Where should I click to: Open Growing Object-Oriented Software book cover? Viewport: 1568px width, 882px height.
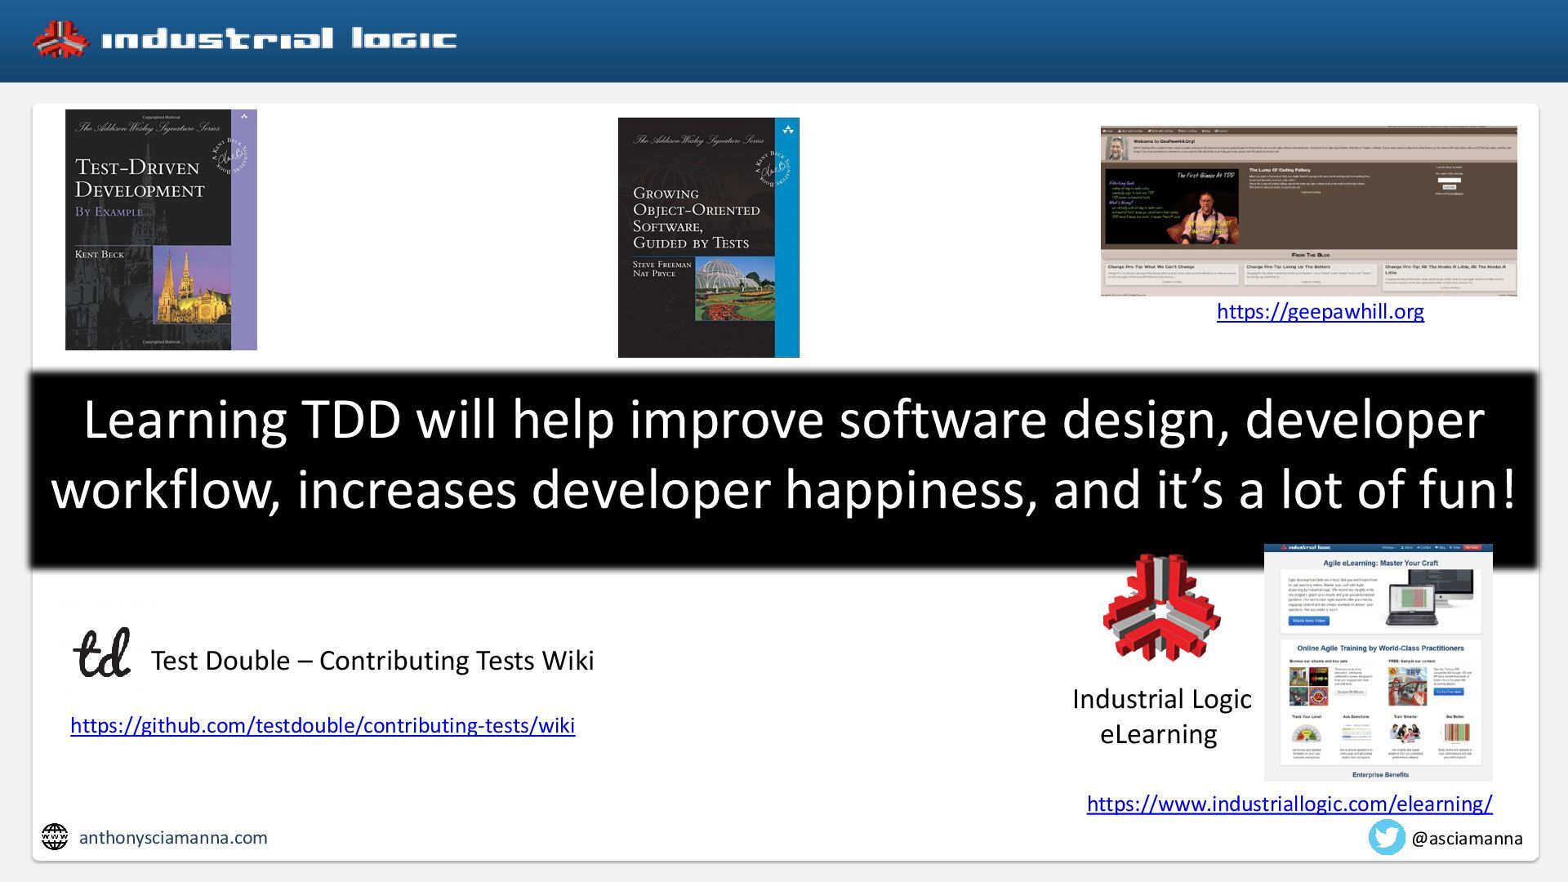click(709, 238)
